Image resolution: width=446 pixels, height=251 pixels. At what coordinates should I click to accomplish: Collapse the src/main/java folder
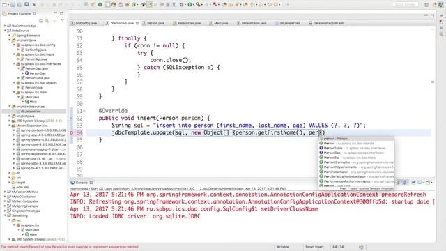[9, 40]
